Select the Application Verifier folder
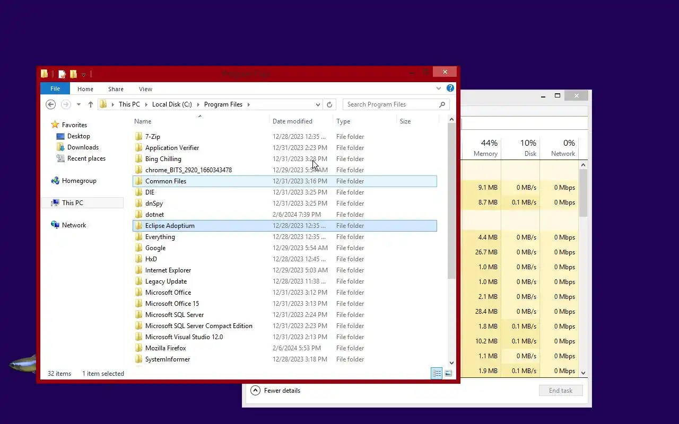The image size is (679, 424). pos(172,148)
